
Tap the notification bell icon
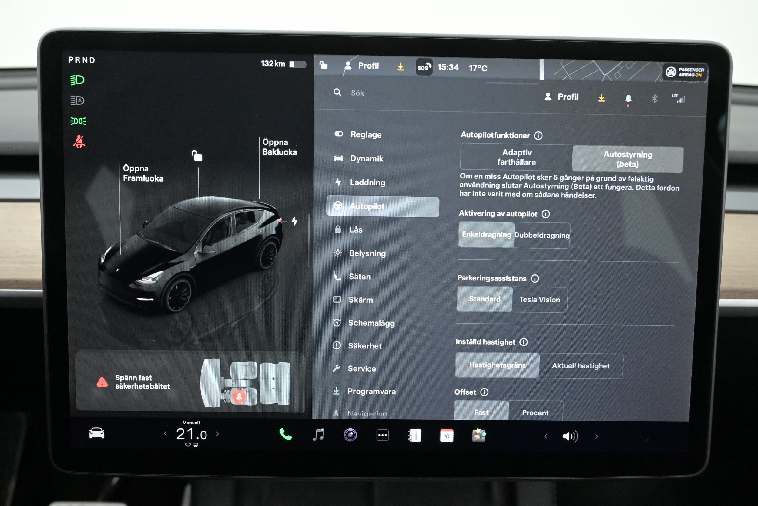pos(628,98)
